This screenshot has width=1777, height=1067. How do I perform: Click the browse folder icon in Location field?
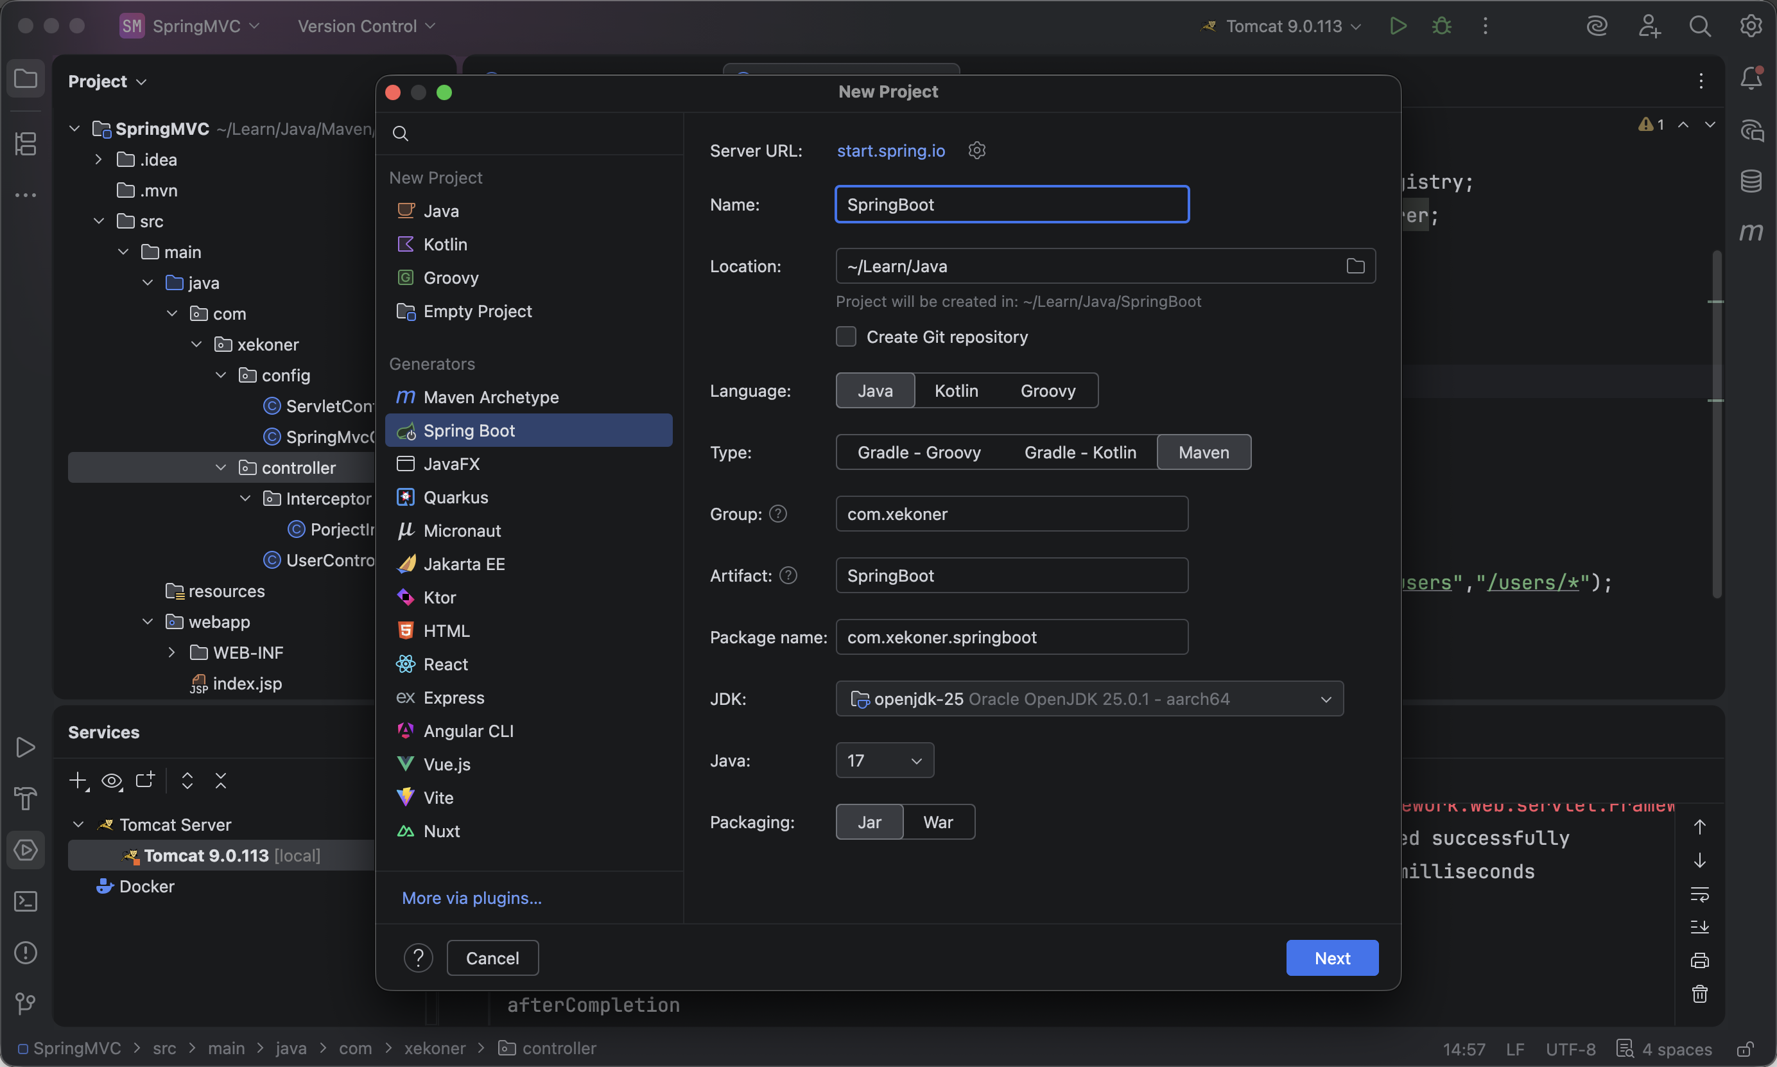coord(1355,266)
